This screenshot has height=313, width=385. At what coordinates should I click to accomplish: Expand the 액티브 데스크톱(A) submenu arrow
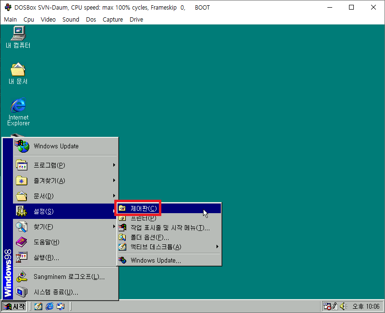coord(217,246)
